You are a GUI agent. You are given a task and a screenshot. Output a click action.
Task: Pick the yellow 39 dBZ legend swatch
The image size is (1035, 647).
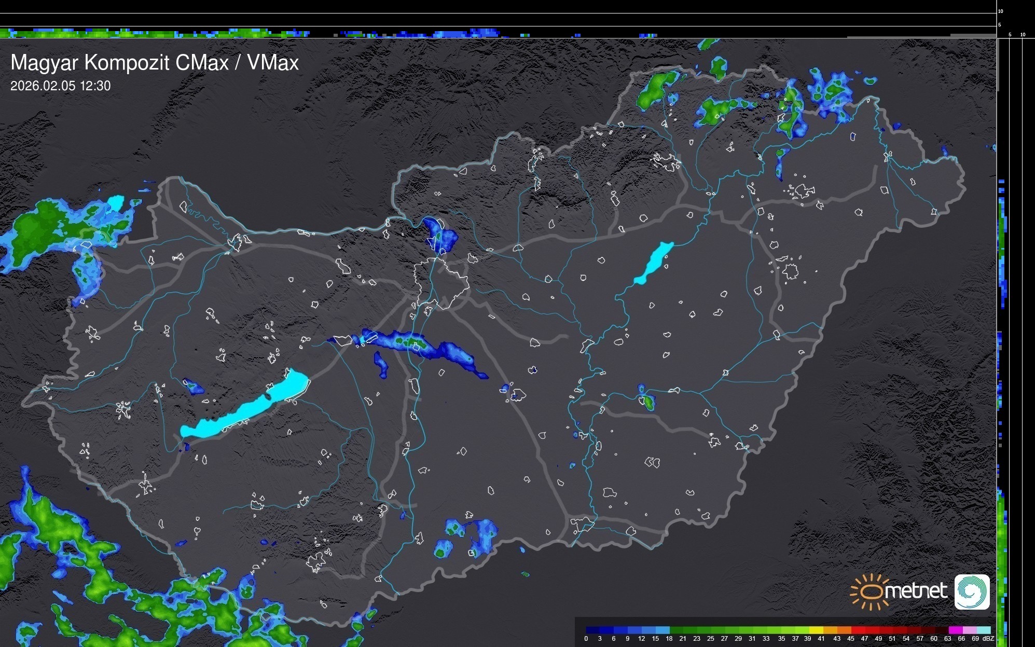point(816,630)
